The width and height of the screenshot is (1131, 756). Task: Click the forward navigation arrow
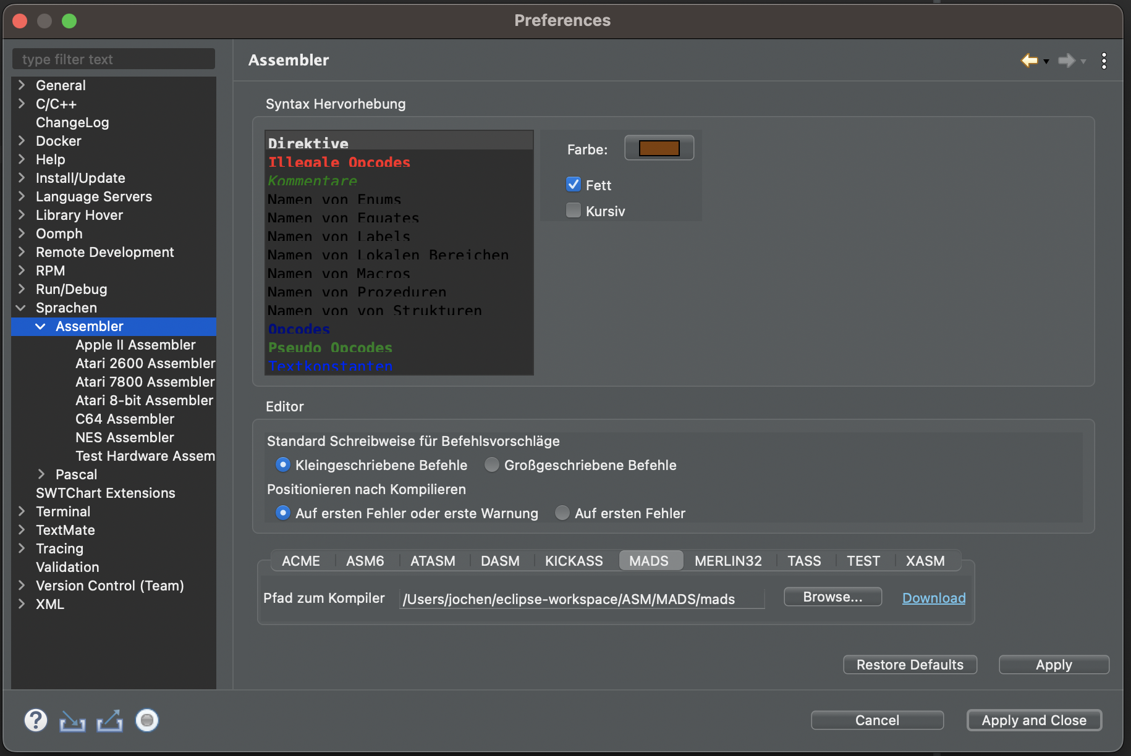1066,61
